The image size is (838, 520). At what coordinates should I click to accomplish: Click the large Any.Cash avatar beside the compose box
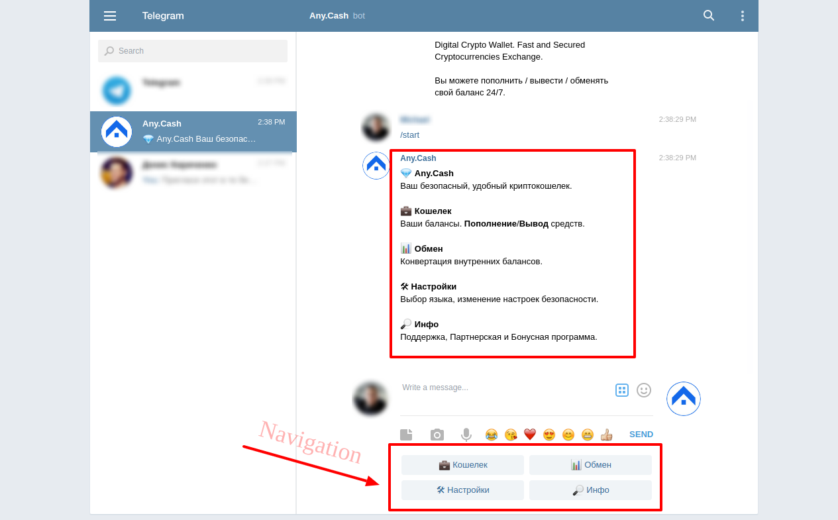coord(684,399)
